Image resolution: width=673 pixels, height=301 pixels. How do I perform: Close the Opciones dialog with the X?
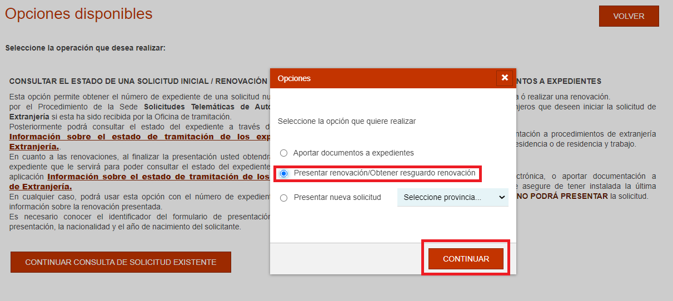(505, 78)
